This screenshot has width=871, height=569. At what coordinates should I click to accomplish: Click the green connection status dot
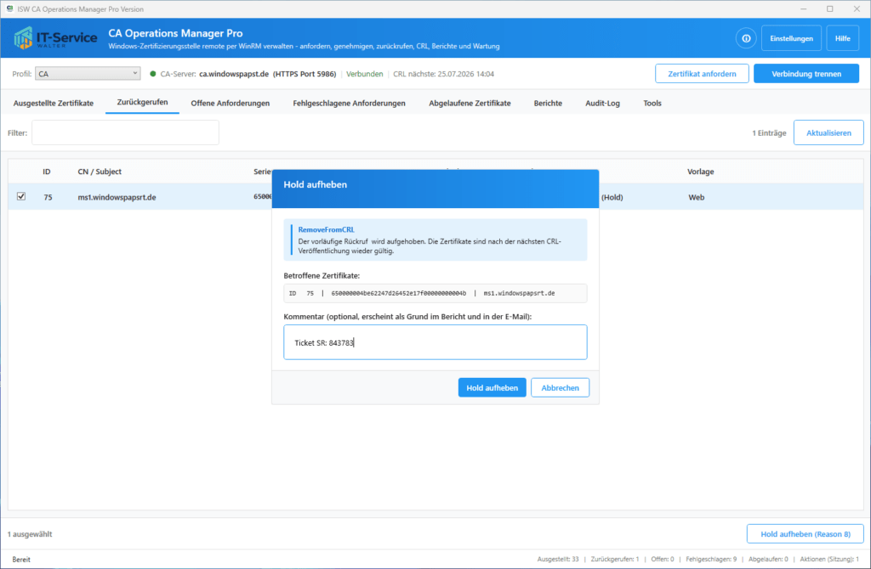point(153,74)
